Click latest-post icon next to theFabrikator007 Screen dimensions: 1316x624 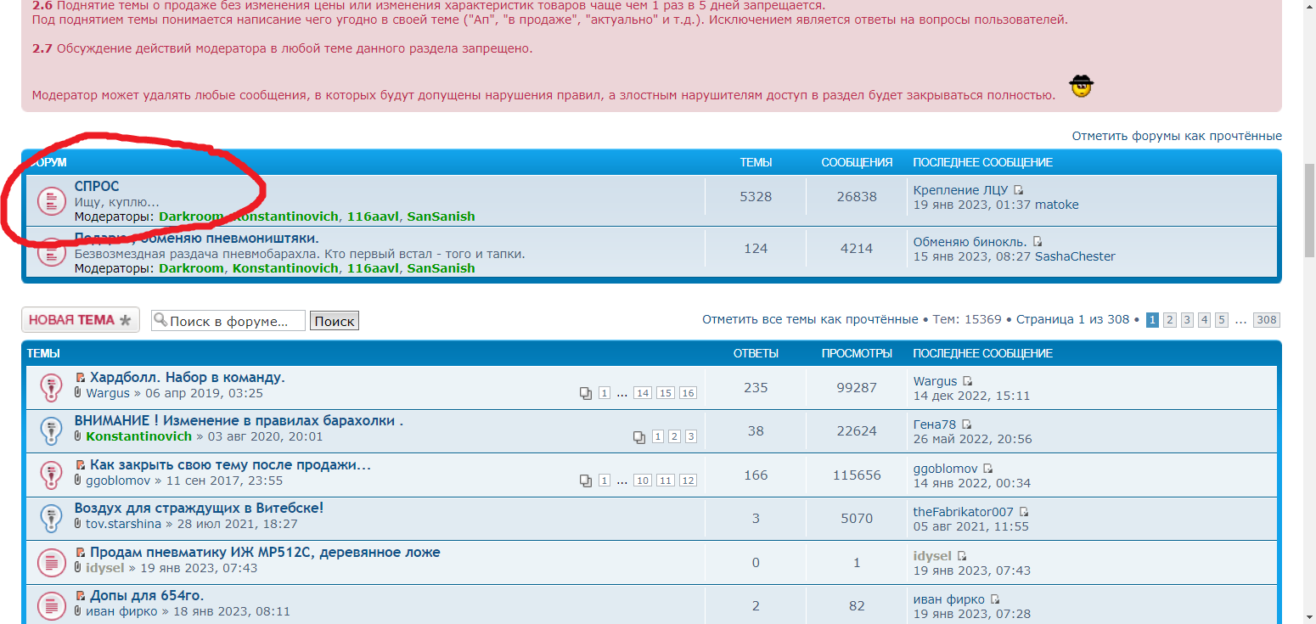coord(1024,512)
